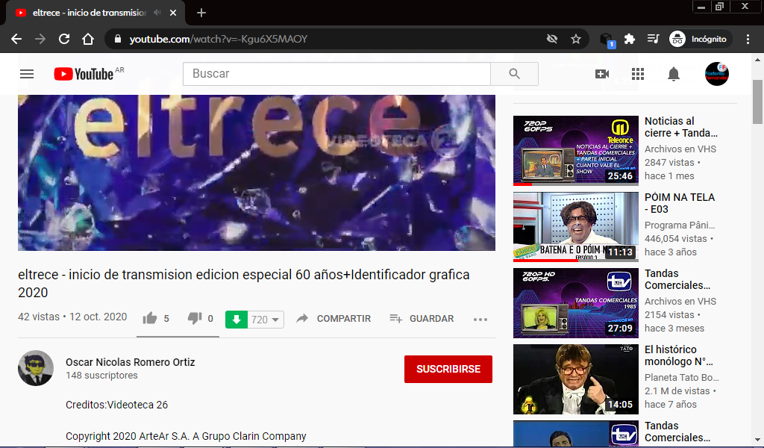Screen dimensions: 764x448
Task: Open the Tandas Comerciales 1985 thumbnail
Action: point(575,303)
